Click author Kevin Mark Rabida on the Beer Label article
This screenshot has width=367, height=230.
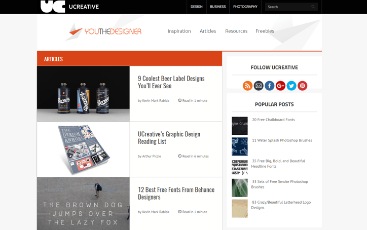[x=156, y=101]
